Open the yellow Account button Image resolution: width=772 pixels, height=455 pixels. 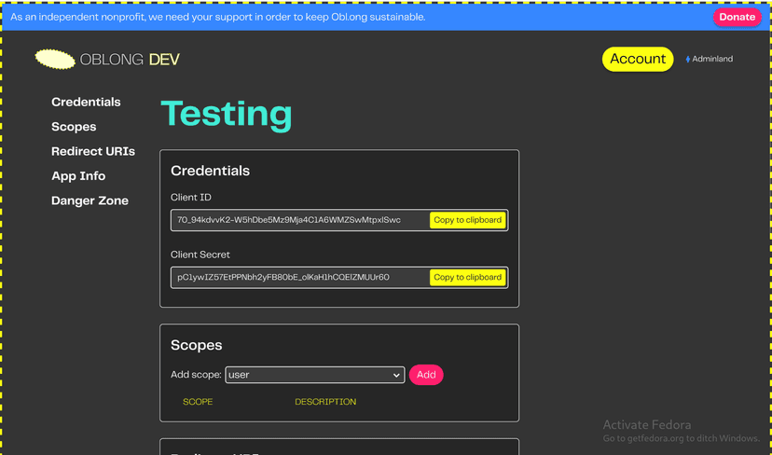637,59
